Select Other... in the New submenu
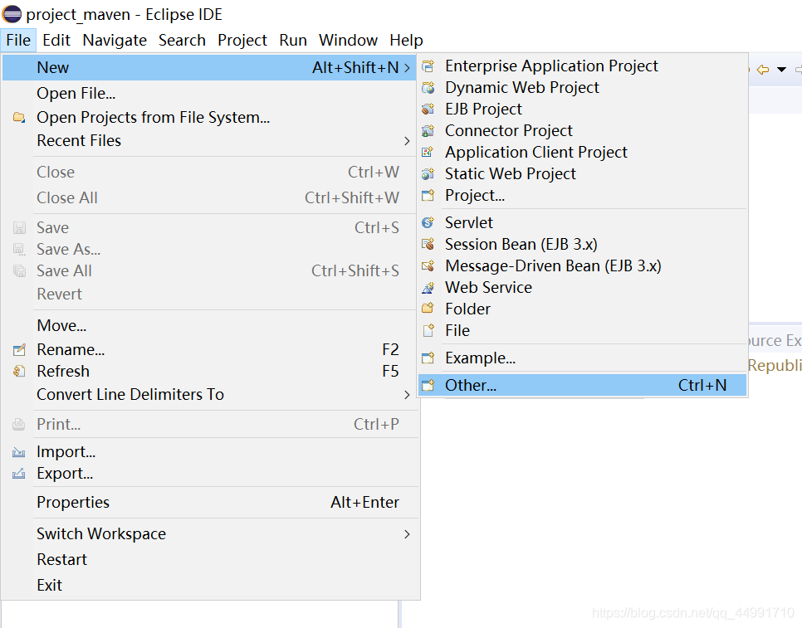Image resolution: width=802 pixels, height=628 pixels. point(582,385)
